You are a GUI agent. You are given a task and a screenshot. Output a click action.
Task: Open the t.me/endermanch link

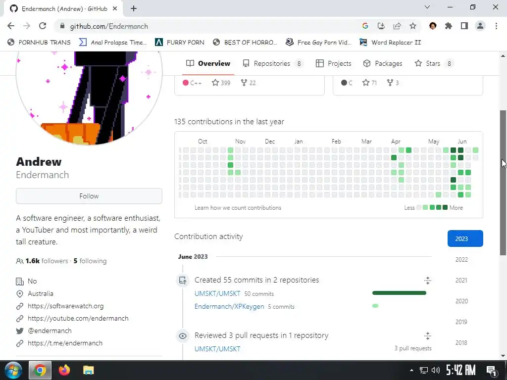65,343
